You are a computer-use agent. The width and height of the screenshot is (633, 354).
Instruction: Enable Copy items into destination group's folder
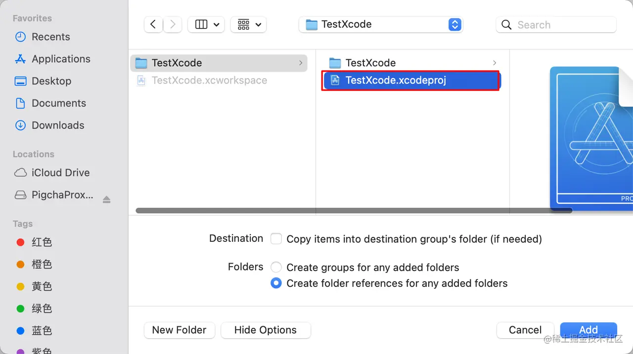276,239
